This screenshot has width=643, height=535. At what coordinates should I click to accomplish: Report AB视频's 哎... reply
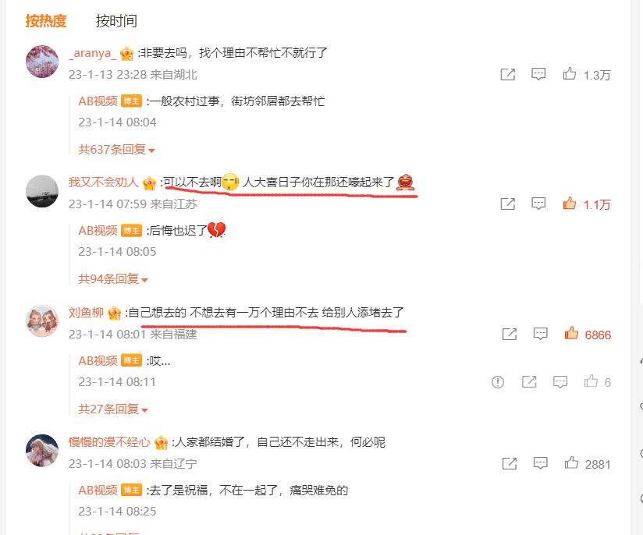497,382
